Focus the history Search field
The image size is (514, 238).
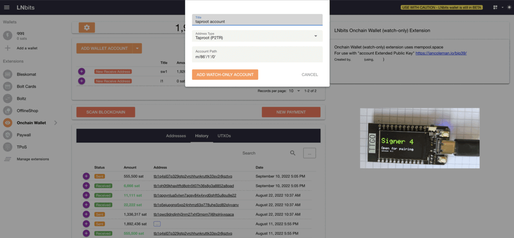[x=263, y=153]
